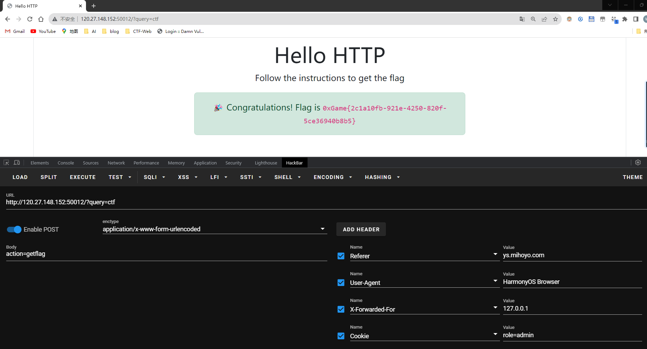Toggle the browser side panel
Screen dimensions: 647x349
[636, 19]
